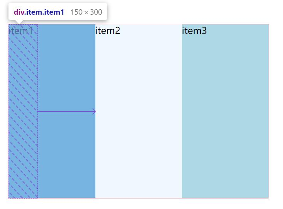Click the blank white area below the container
The height and width of the screenshot is (209, 283).
click(139, 204)
